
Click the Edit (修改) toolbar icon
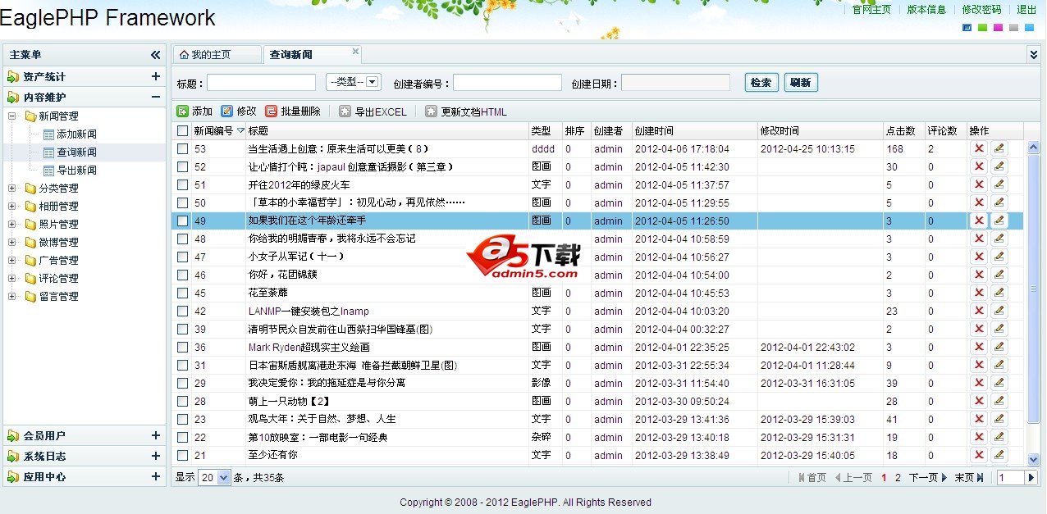click(x=227, y=111)
